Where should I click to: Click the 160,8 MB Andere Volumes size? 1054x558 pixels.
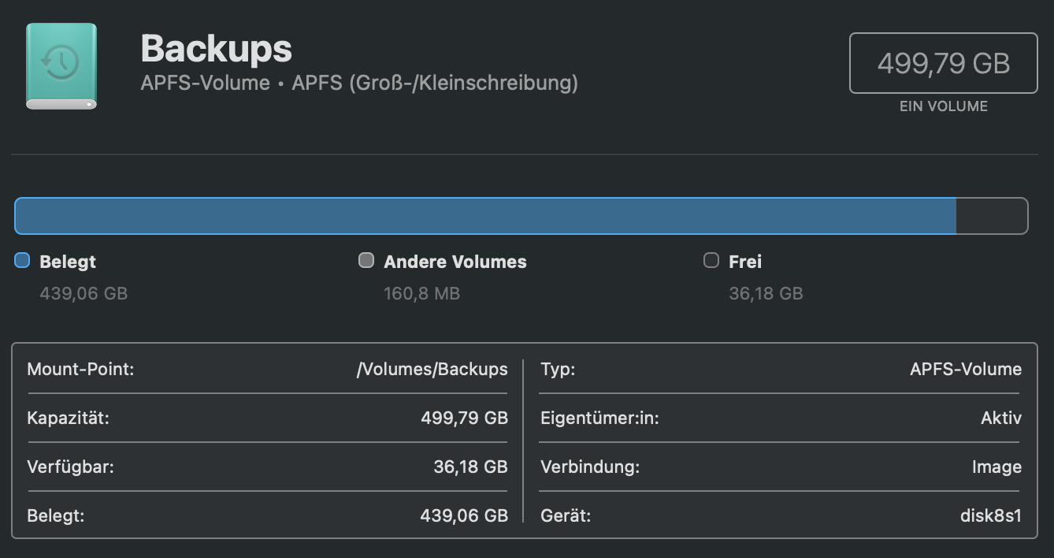click(421, 294)
